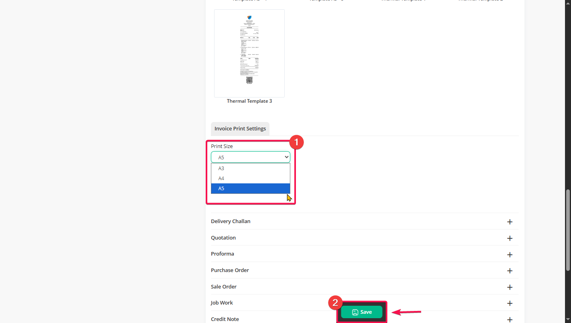
Task: Expand Job Work with the plus icon
Action: coord(510,303)
